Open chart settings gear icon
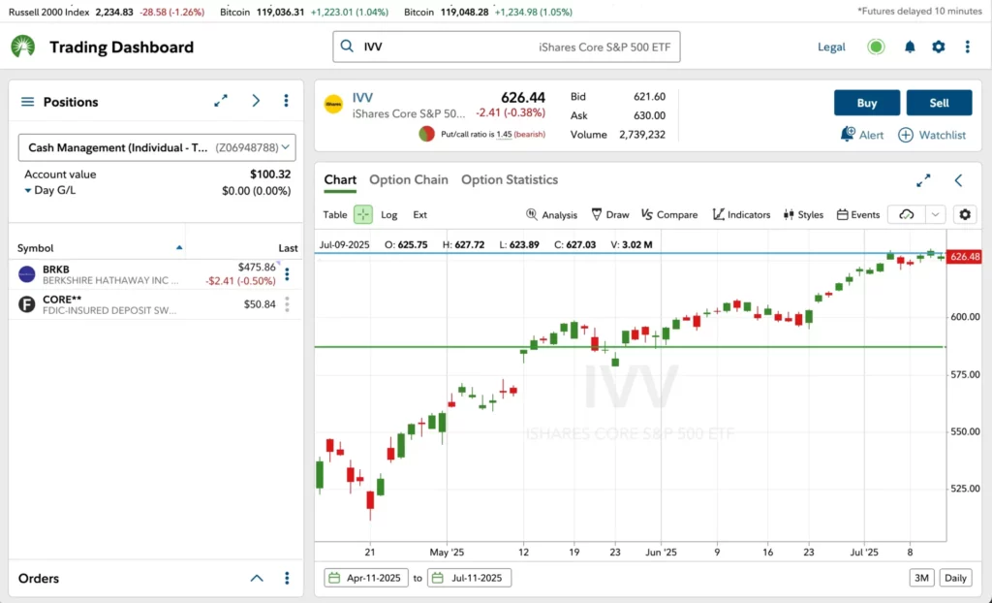The height and width of the screenshot is (603, 992). point(965,214)
